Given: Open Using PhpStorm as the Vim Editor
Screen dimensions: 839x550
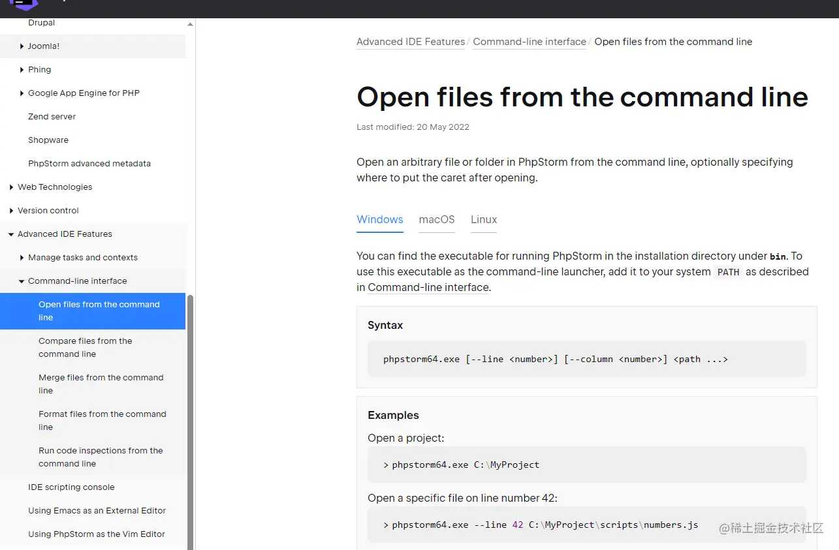Looking at the screenshot, I should (x=97, y=534).
